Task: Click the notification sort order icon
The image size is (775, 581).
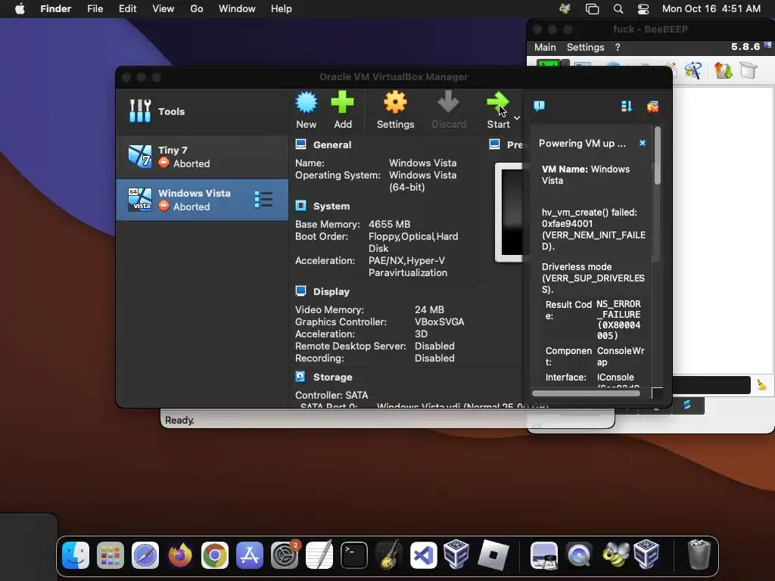Action: point(626,106)
